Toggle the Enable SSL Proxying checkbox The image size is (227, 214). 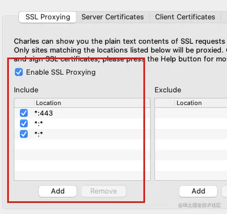tap(19, 72)
